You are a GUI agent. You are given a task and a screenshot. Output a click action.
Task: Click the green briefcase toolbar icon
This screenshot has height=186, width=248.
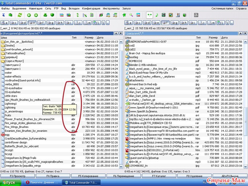click(11, 15)
